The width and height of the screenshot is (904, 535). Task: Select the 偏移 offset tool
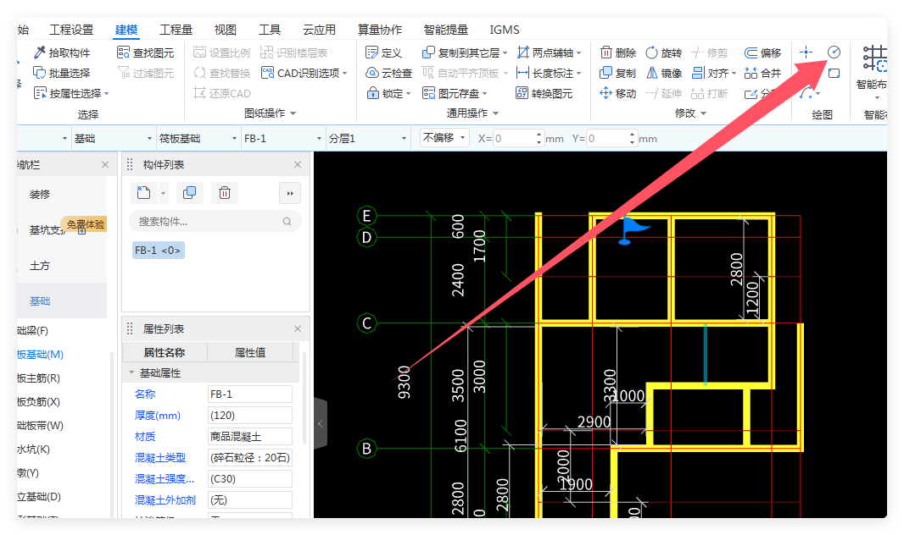pyautogui.click(x=762, y=53)
